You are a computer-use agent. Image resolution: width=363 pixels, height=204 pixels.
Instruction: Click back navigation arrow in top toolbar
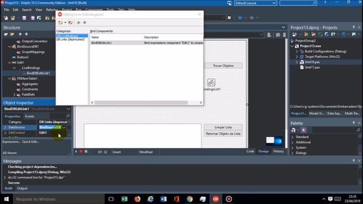coord(240,18)
